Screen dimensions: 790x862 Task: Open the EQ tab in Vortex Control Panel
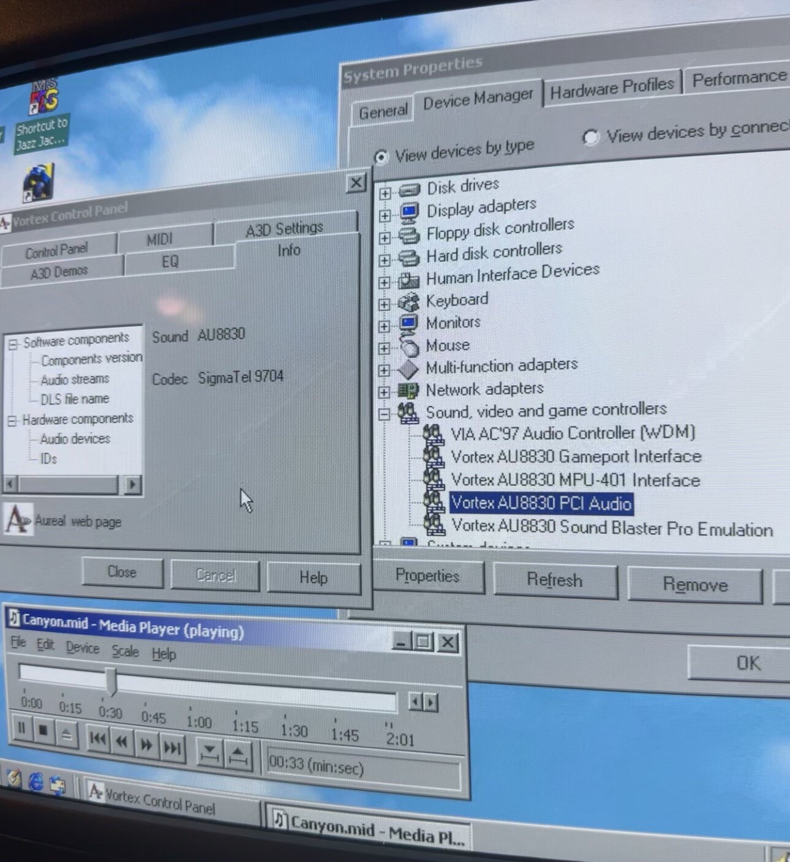(x=170, y=262)
